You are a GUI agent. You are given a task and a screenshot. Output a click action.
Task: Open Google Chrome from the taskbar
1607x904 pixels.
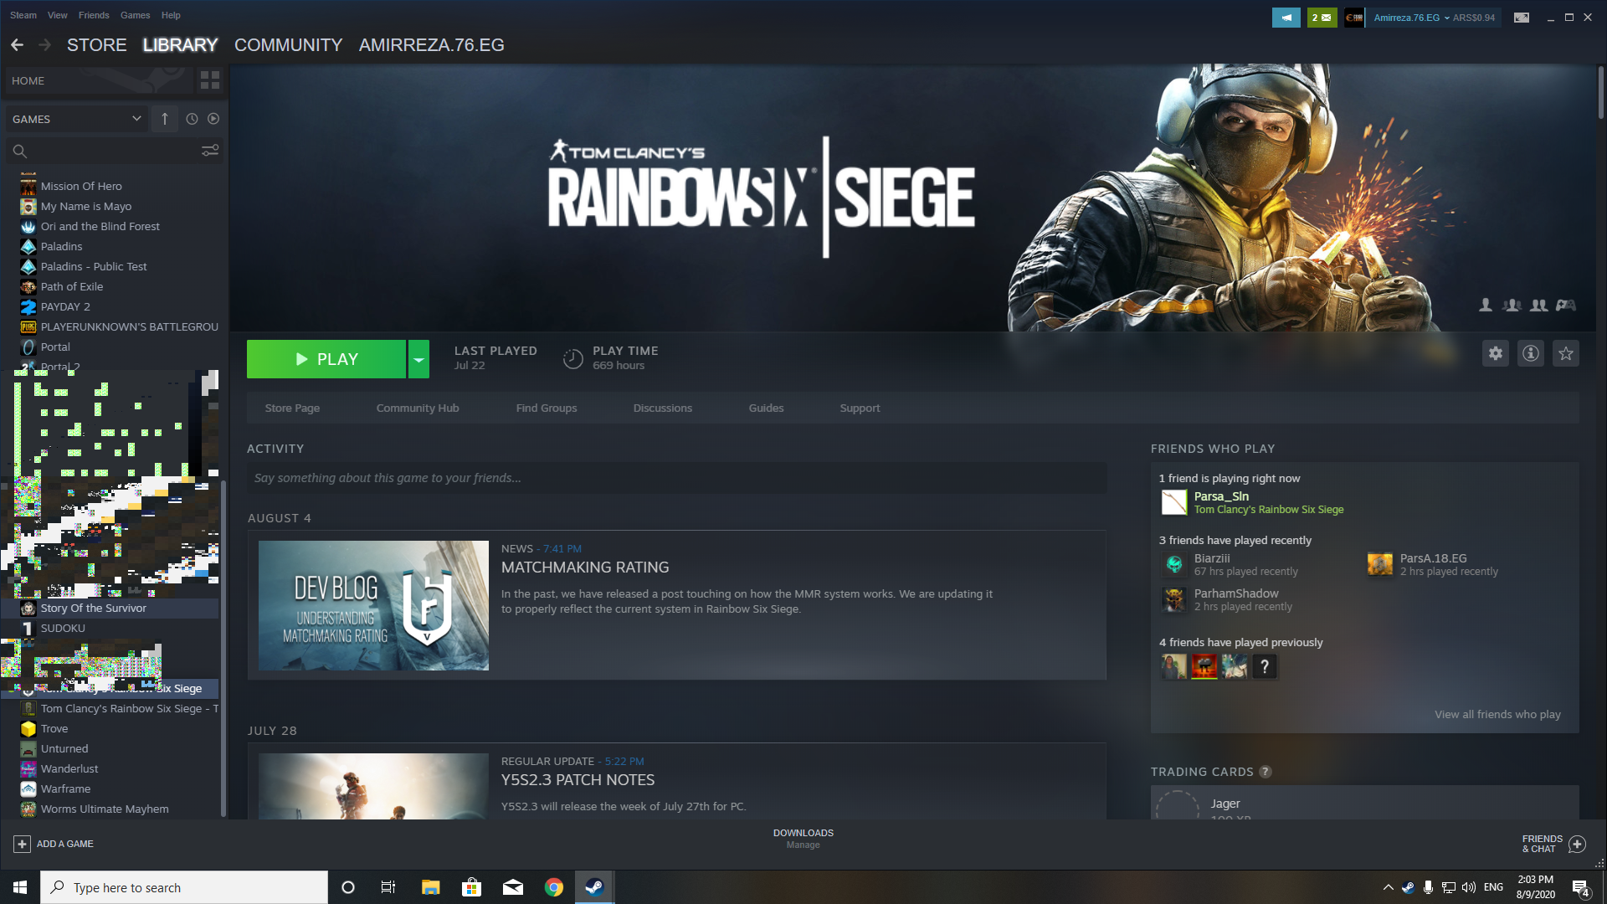point(553,887)
